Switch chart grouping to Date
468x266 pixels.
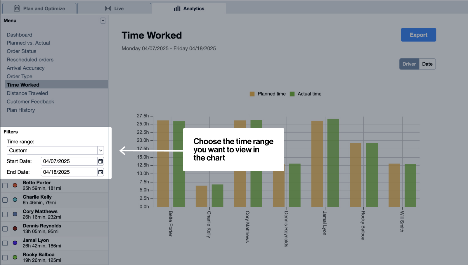click(x=427, y=64)
